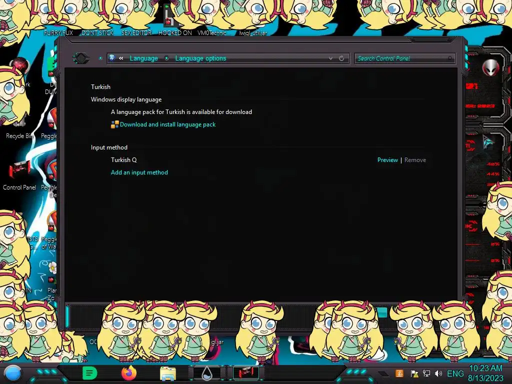Open the network status tray icon
The width and height of the screenshot is (512, 384).
click(426, 373)
